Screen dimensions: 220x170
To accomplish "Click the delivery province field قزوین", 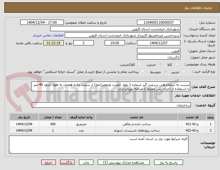I will click(x=159, y=51).
